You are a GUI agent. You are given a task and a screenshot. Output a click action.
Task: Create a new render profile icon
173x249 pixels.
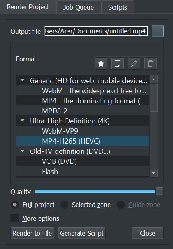click(x=117, y=63)
